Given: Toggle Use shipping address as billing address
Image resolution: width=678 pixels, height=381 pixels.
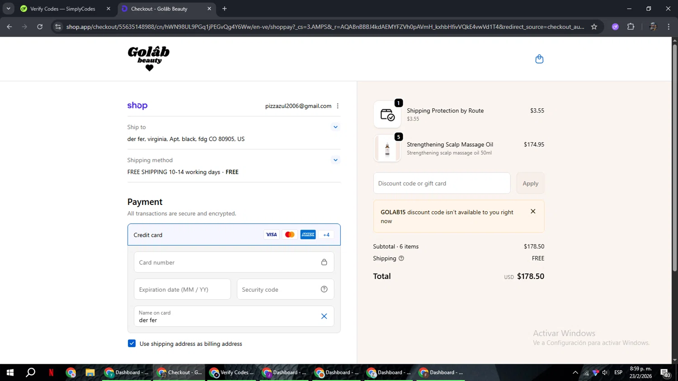Looking at the screenshot, I should tap(132, 344).
